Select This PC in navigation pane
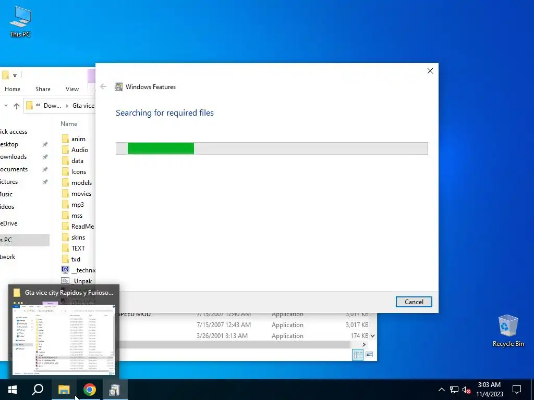This screenshot has height=400, width=534. pyautogui.click(x=25, y=240)
